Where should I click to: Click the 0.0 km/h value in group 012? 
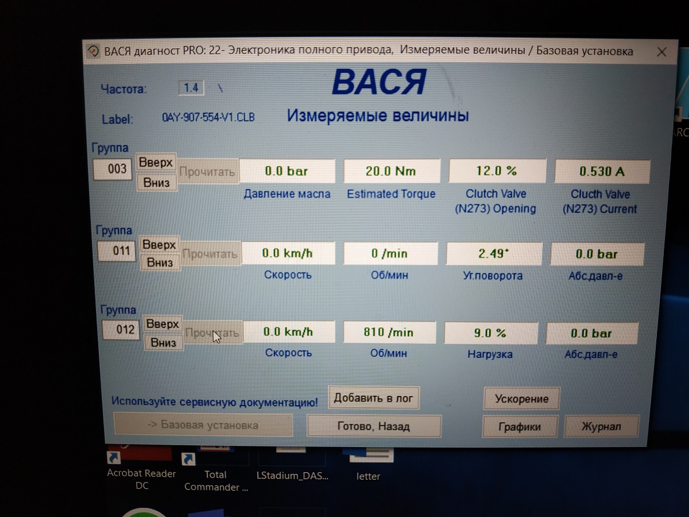[288, 332]
